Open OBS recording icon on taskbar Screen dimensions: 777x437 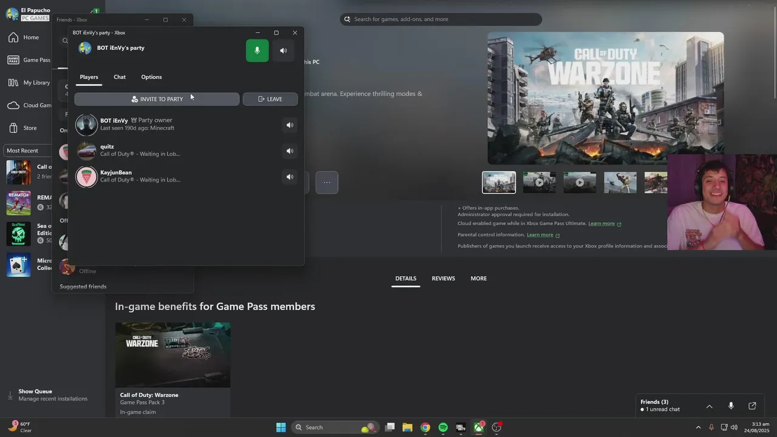(497, 427)
